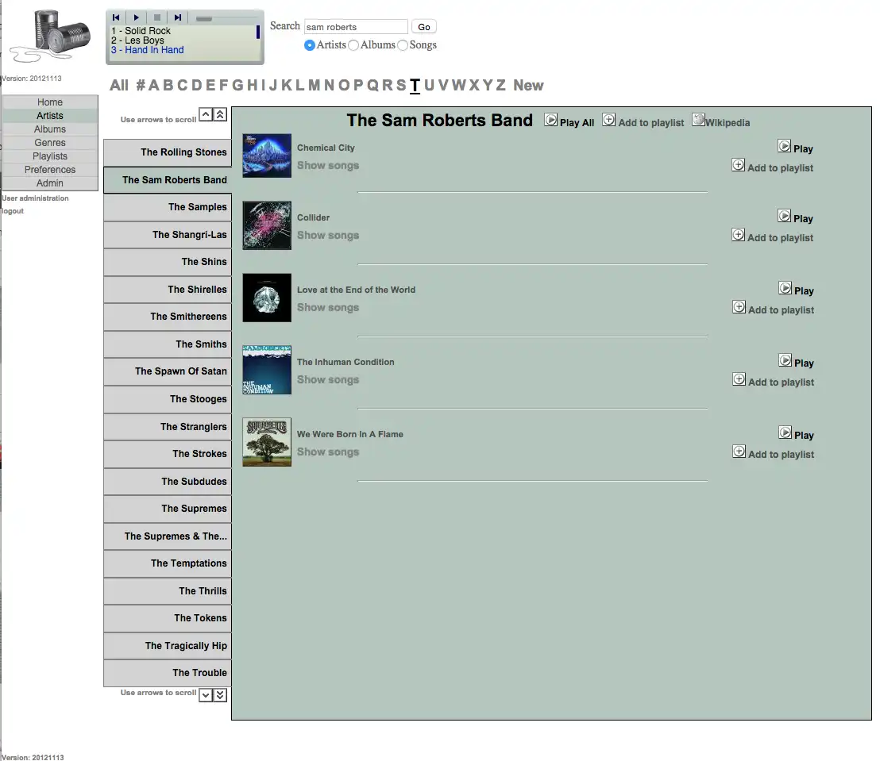Start playback with the player play button

[x=137, y=17]
